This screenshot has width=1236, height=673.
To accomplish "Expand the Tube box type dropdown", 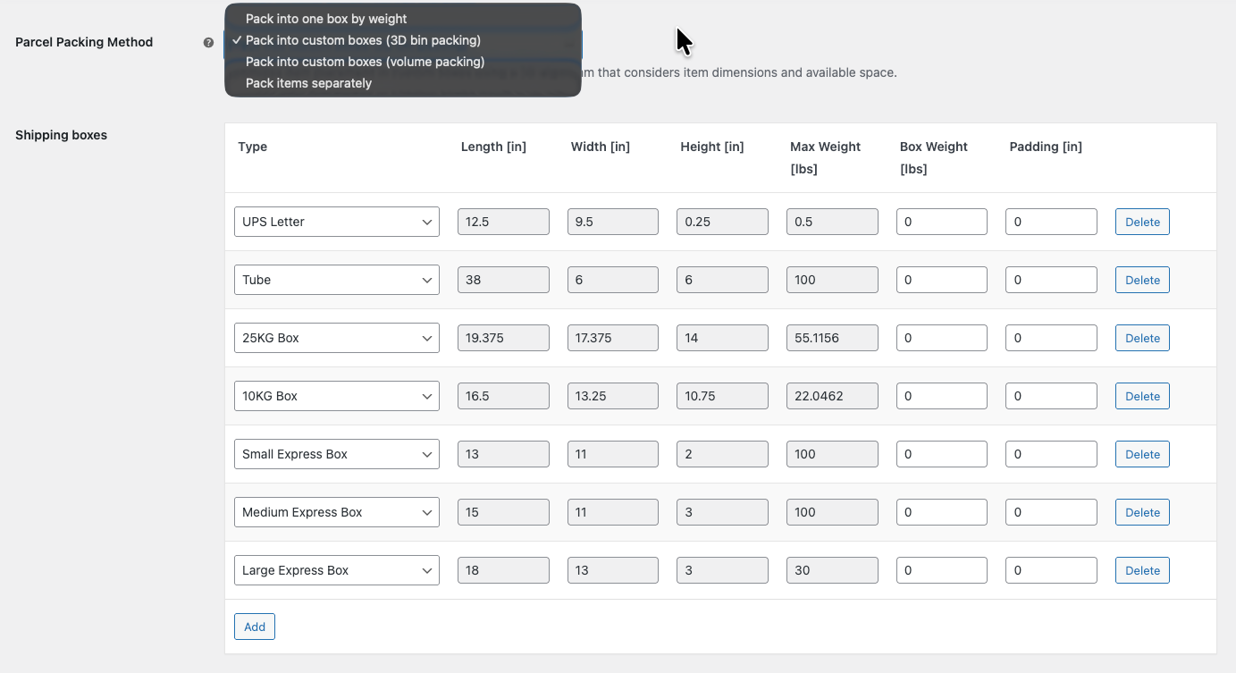I will point(336,280).
